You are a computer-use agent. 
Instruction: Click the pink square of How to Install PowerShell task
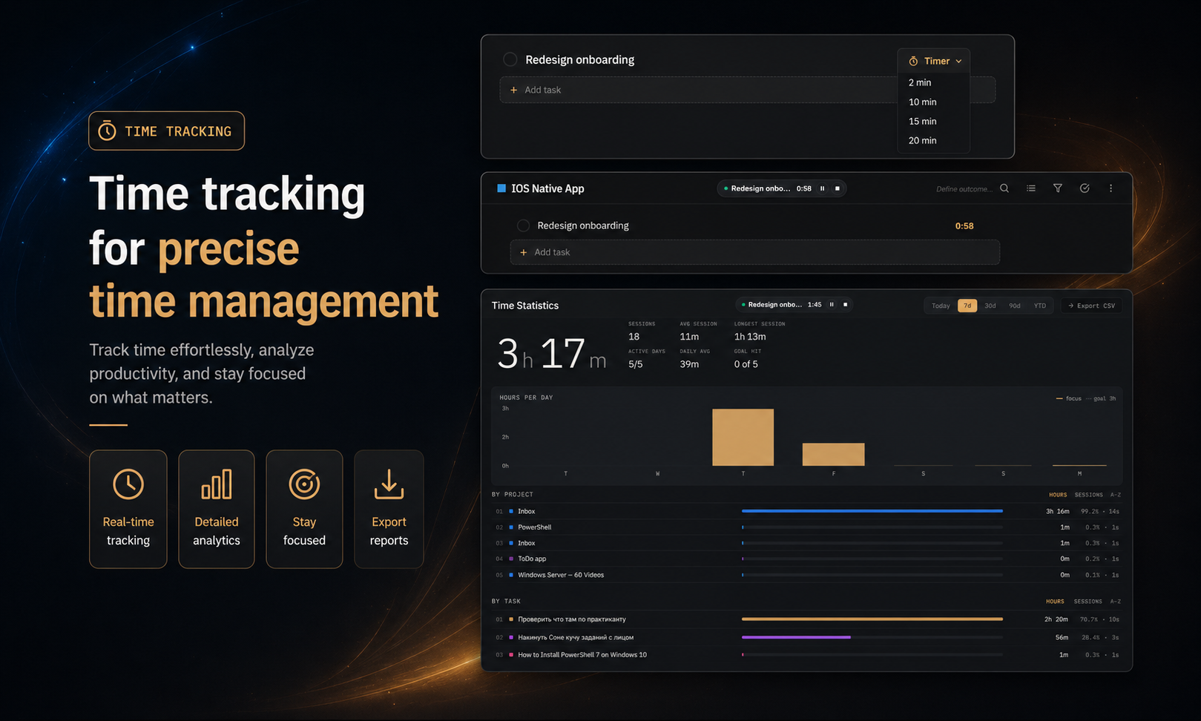click(511, 655)
